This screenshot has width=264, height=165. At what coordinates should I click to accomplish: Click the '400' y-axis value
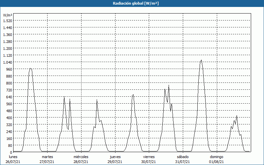(x=9, y=118)
